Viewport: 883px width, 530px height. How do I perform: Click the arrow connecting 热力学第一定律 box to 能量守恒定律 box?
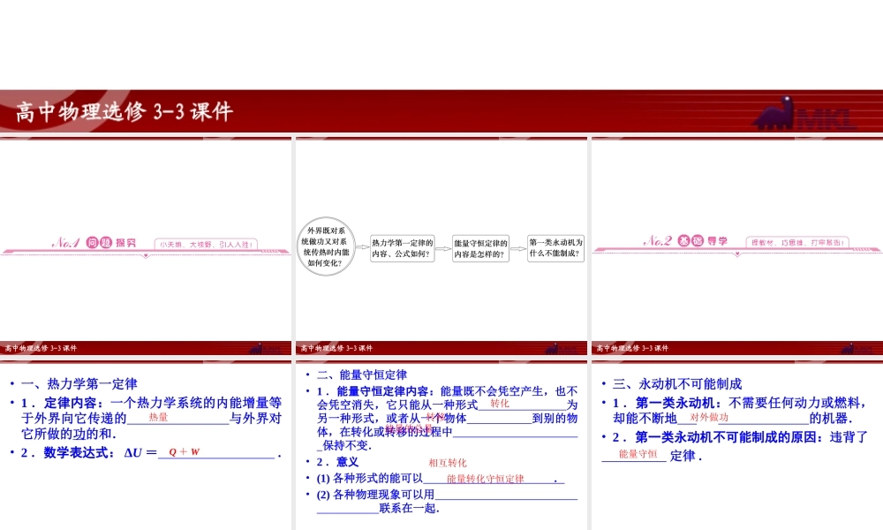coord(441,249)
